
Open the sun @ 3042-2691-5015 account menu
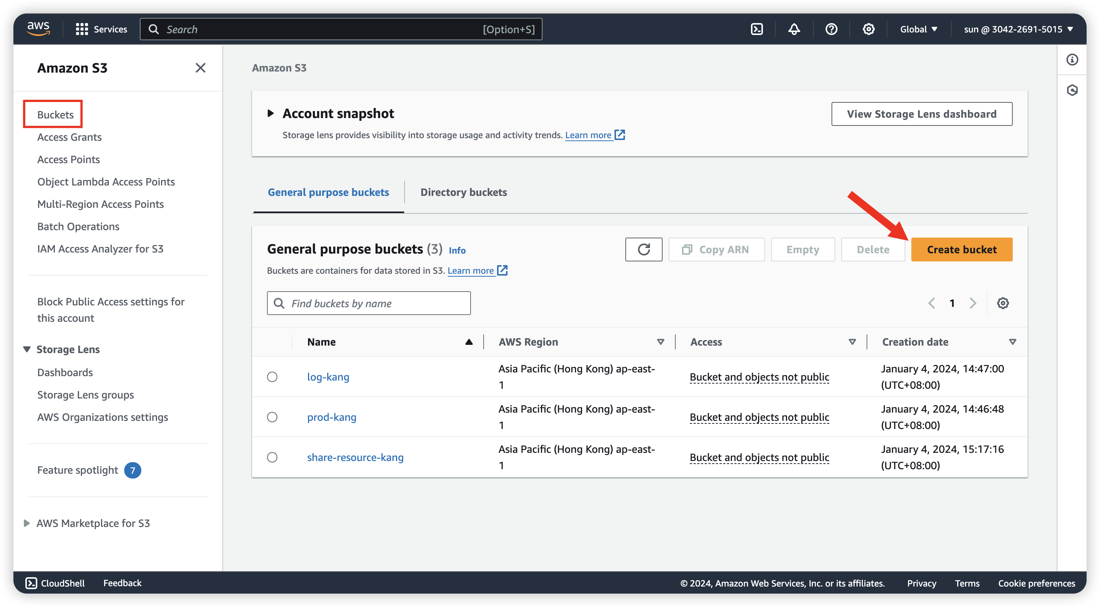tap(1018, 29)
